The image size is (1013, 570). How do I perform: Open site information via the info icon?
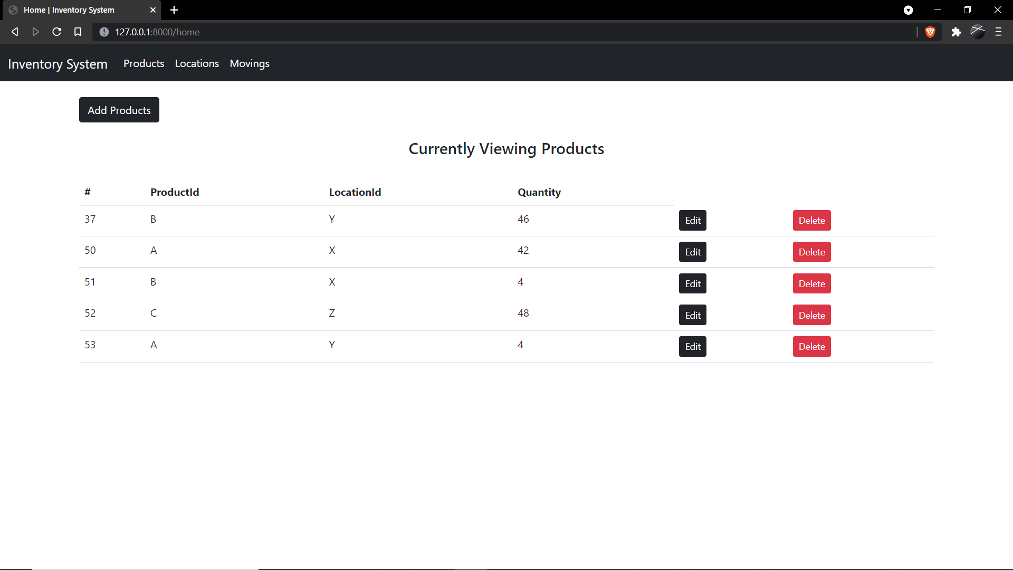(x=104, y=32)
